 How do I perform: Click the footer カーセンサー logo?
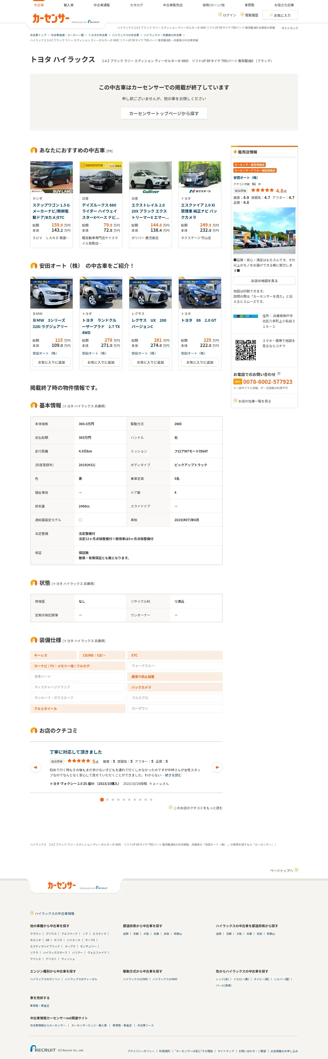click(x=61, y=885)
